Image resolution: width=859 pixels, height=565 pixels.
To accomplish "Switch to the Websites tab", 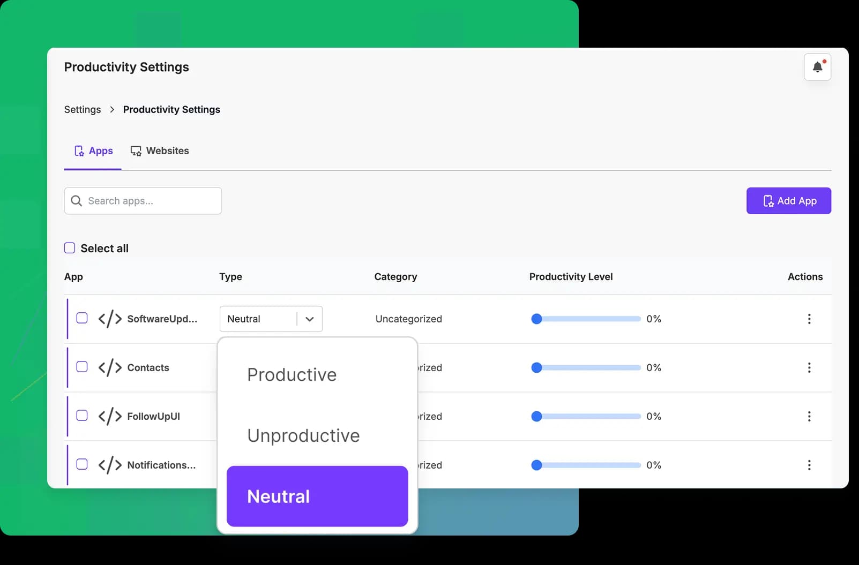I will tap(160, 151).
